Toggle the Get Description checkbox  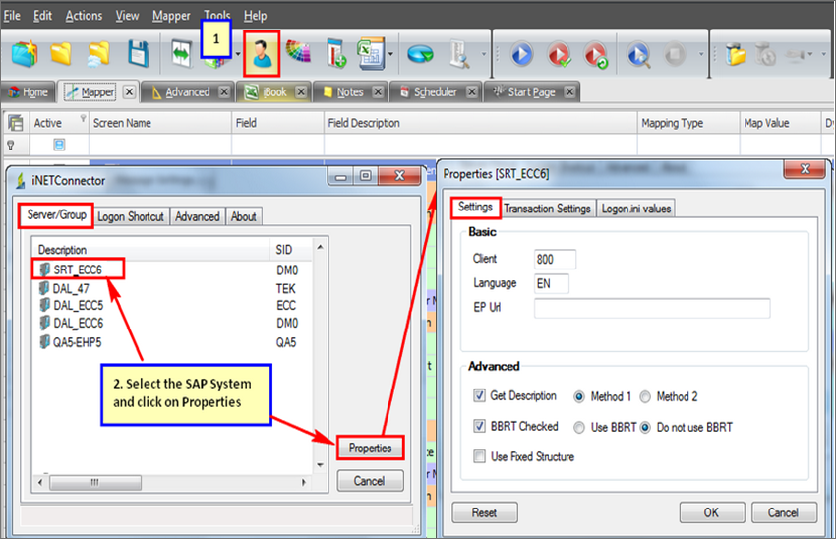(479, 395)
